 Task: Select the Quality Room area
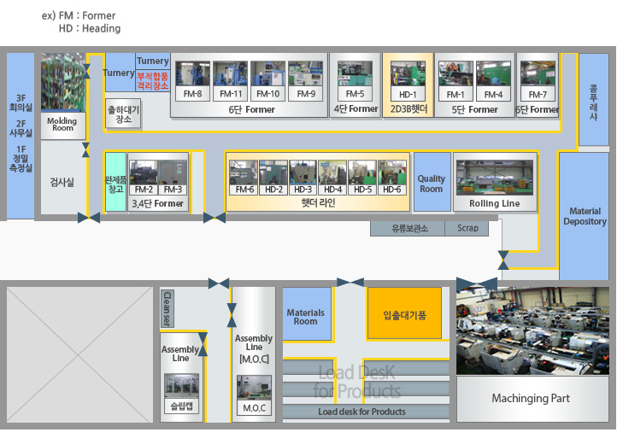(432, 182)
